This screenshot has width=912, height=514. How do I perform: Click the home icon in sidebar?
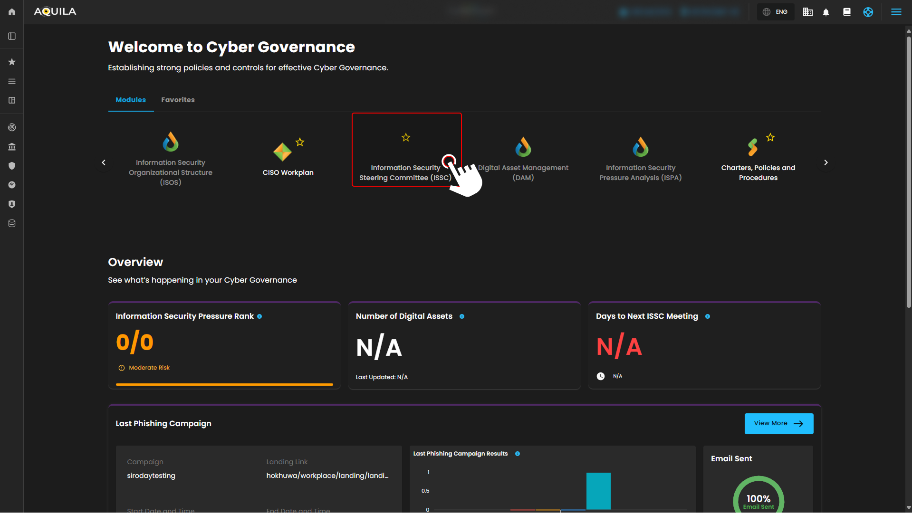[12, 12]
